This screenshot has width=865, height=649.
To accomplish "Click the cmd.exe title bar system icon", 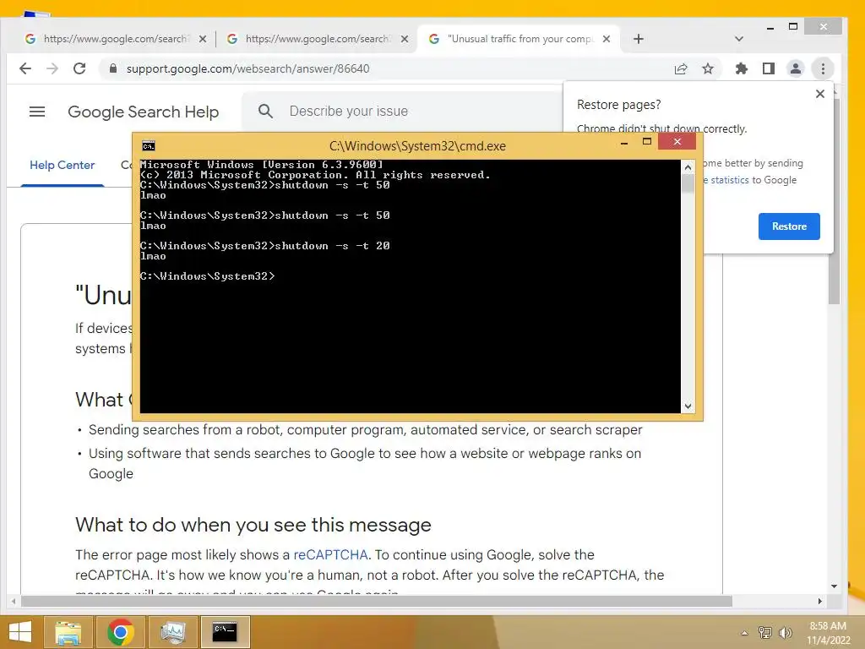I will 149,145.
